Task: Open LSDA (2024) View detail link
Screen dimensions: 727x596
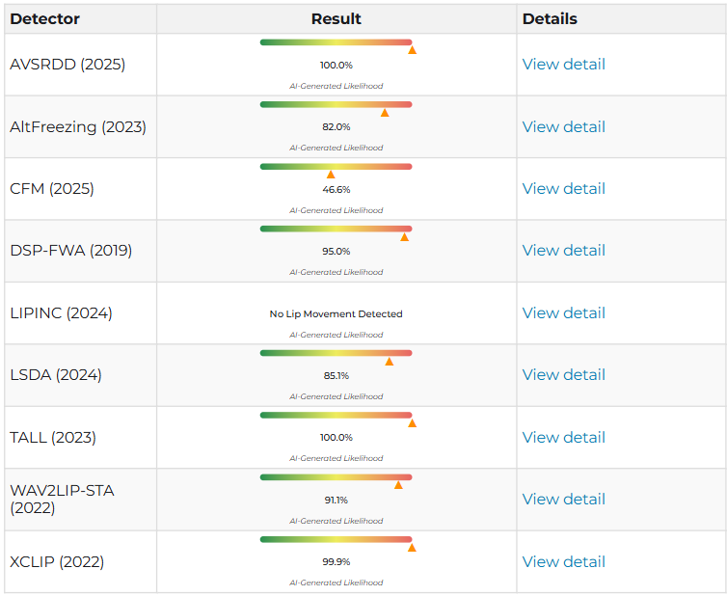Action: pyautogui.click(x=563, y=375)
